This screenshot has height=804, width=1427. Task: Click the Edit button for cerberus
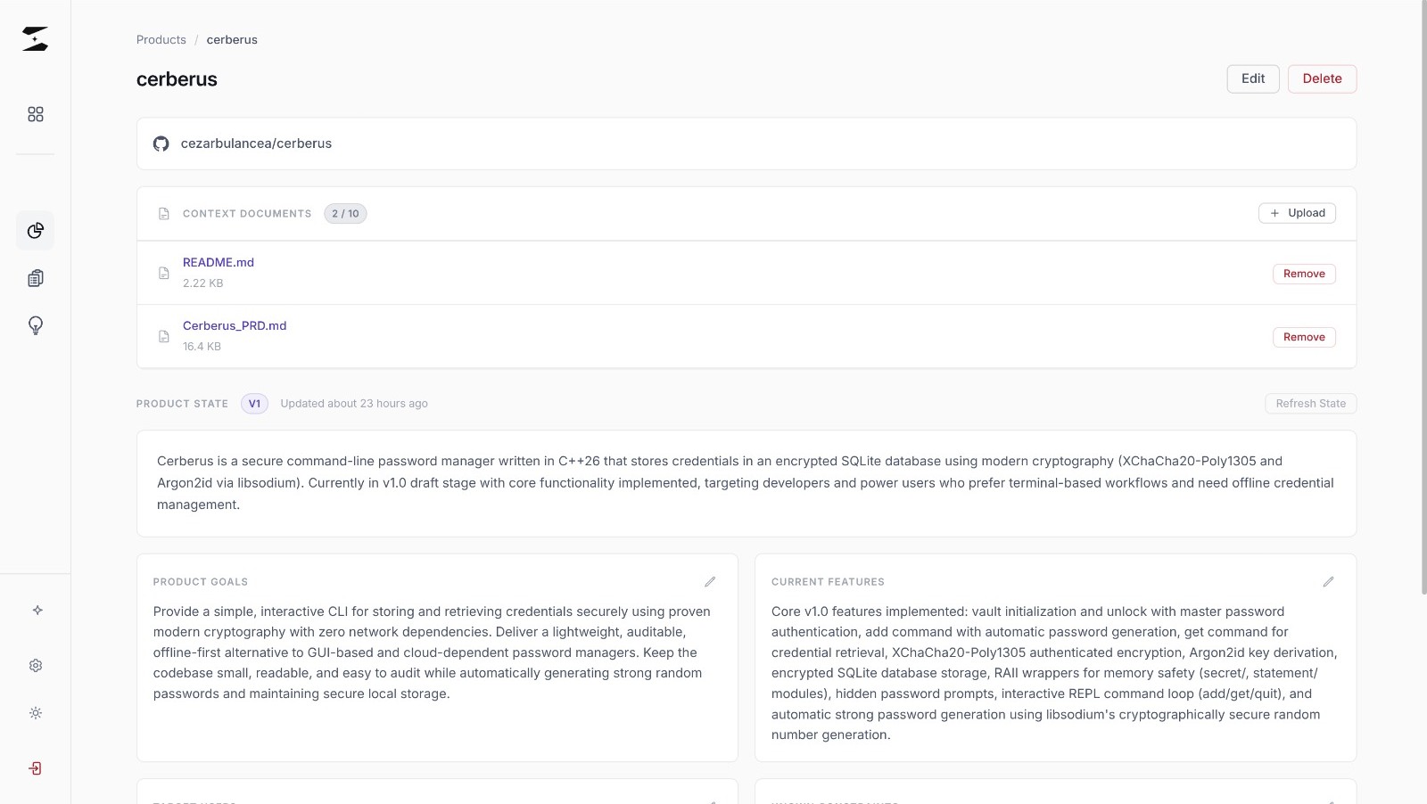click(1252, 78)
